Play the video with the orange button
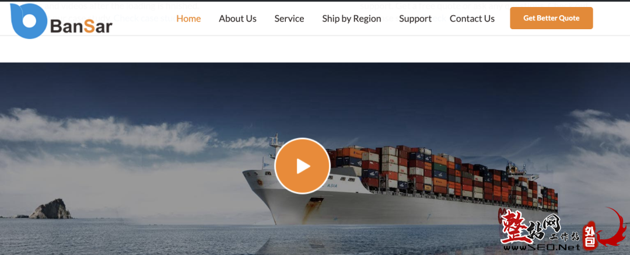The height and width of the screenshot is (255, 630). [303, 166]
